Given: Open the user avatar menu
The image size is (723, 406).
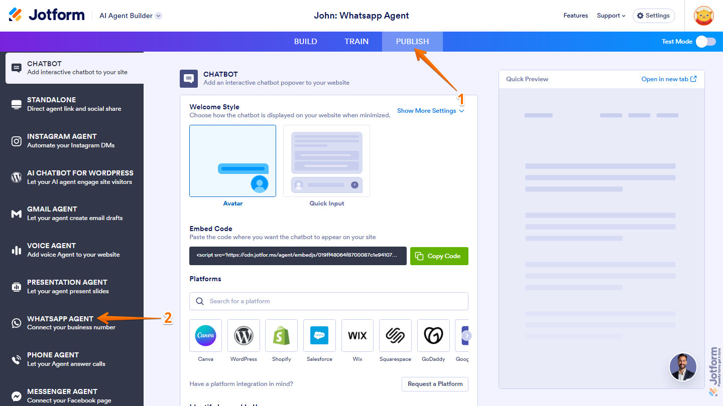Looking at the screenshot, I should [703, 16].
